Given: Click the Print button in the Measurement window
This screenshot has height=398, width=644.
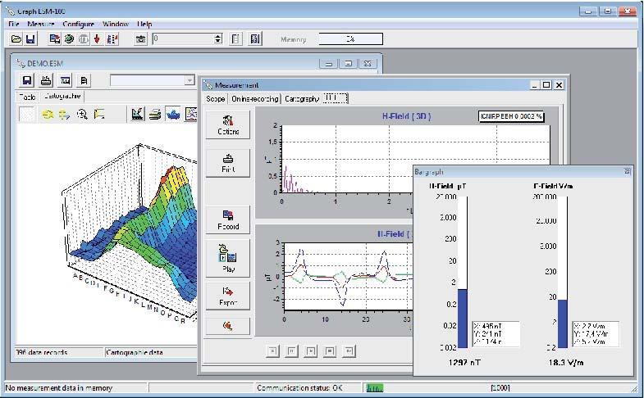Looking at the screenshot, I should (228, 163).
